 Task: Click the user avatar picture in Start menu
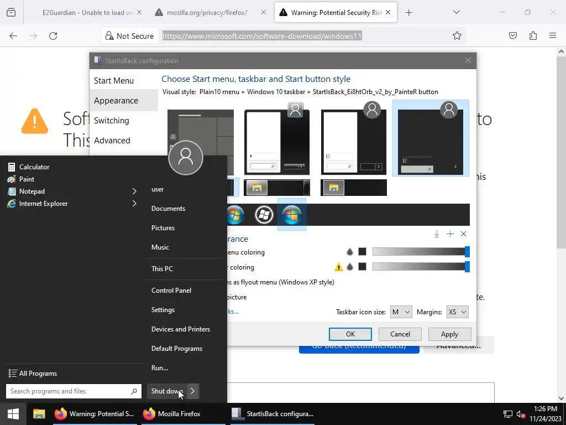pos(186,158)
